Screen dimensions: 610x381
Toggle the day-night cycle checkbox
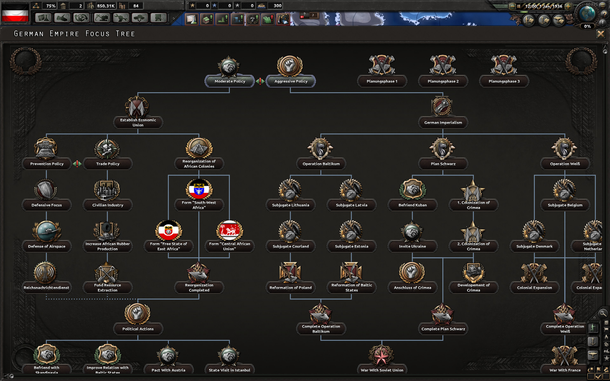pos(591,377)
